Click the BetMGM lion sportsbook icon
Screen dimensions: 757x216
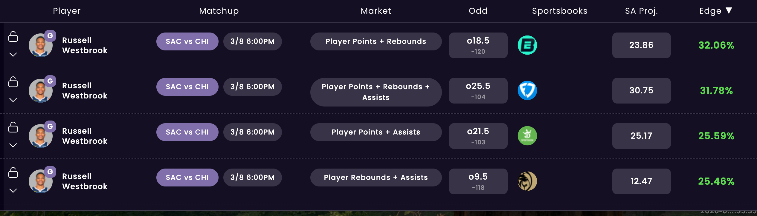527,181
